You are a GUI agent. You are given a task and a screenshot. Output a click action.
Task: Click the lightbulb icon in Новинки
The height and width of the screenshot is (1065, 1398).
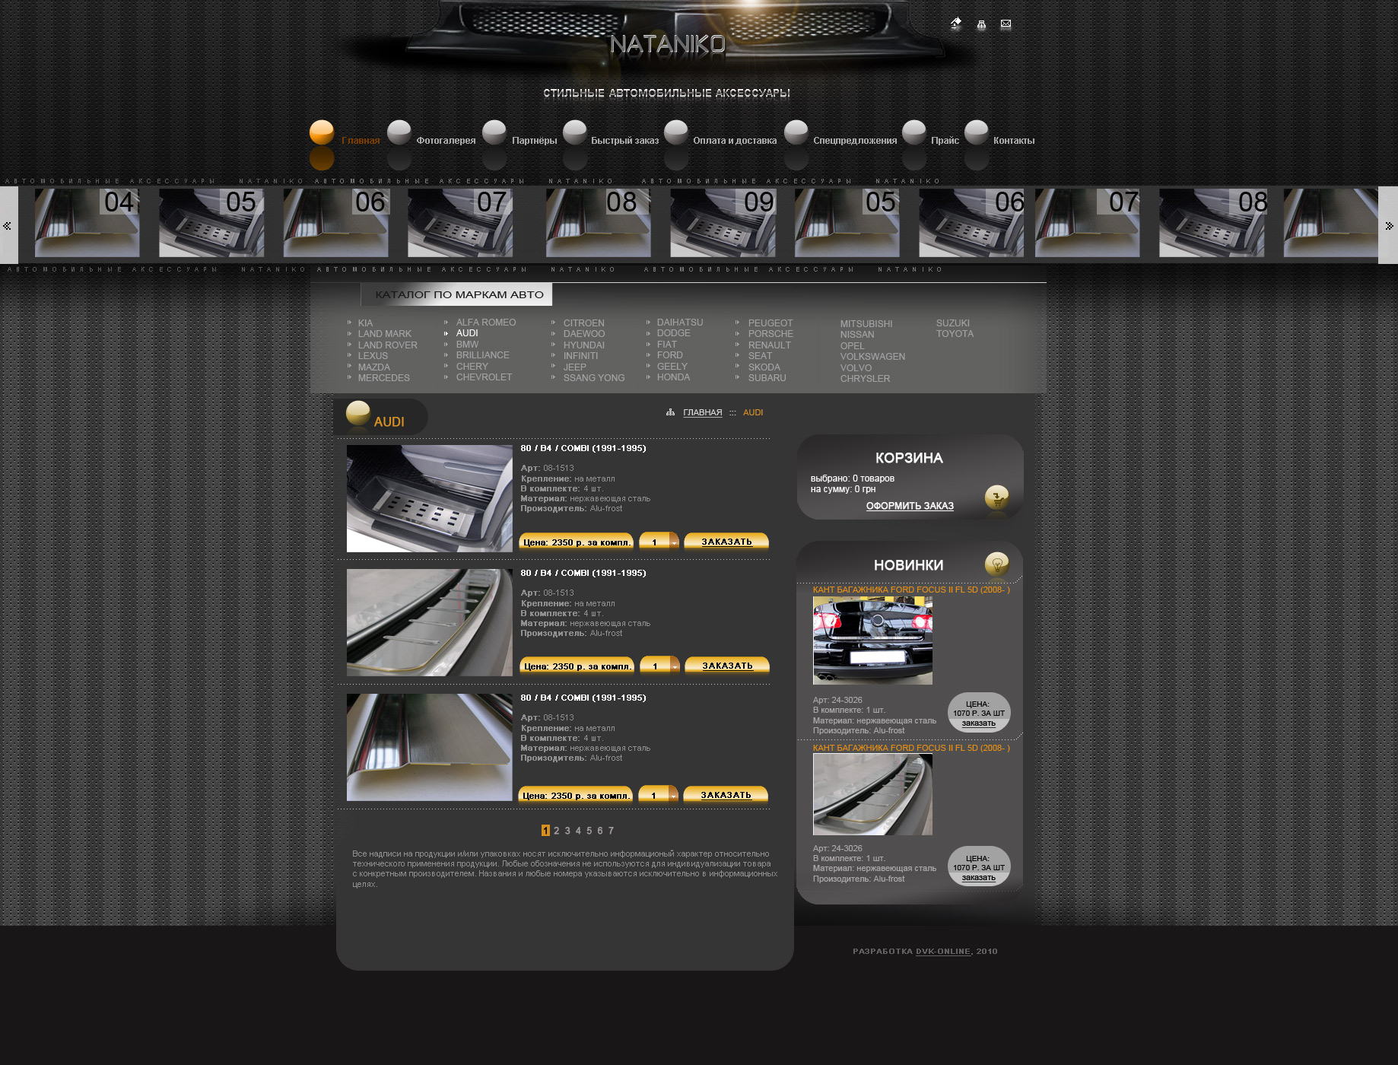(996, 564)
